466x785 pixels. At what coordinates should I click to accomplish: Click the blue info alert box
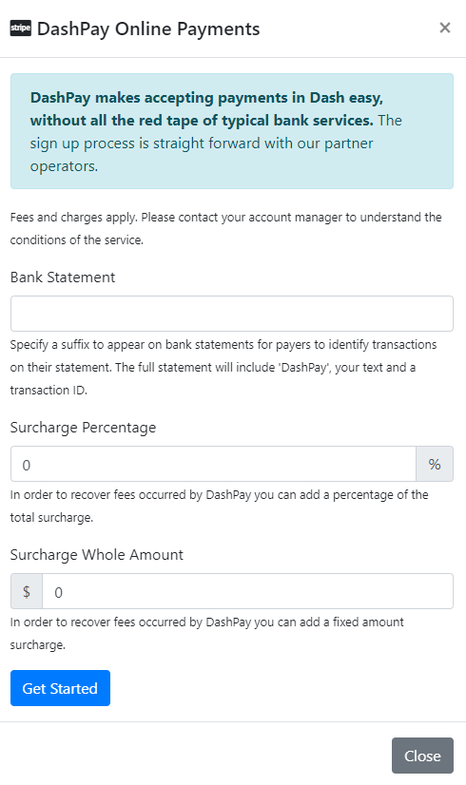pos(232,131)
